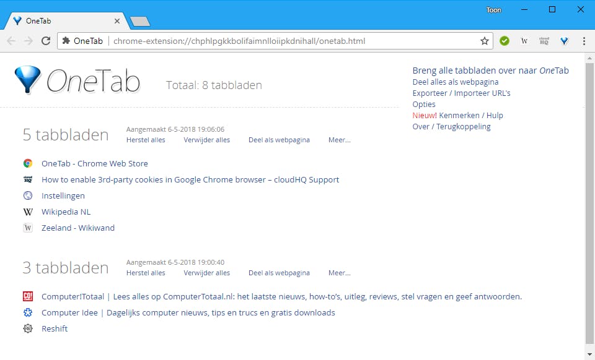This screenshot has width=595, height=360.
Task: Open 'Exporteer / Importeer URL's'
Action: coord(461,93)
